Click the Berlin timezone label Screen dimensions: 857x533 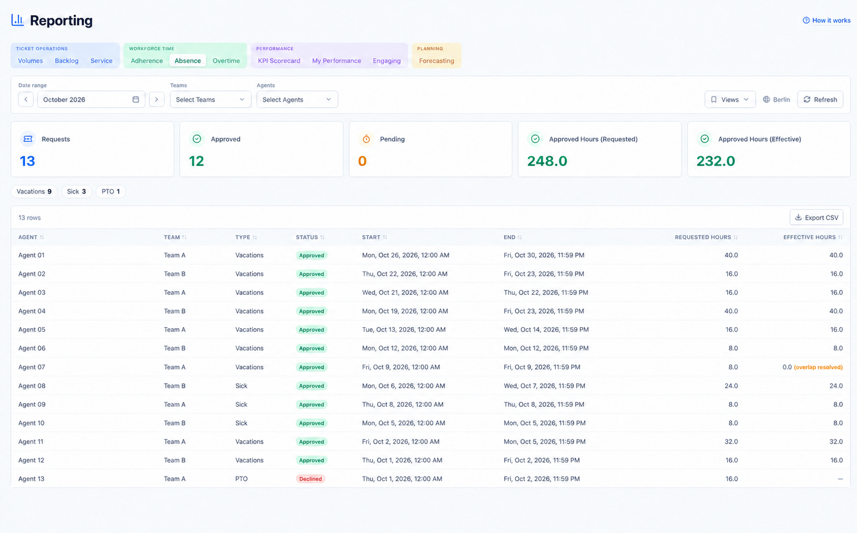click(782, 100)
